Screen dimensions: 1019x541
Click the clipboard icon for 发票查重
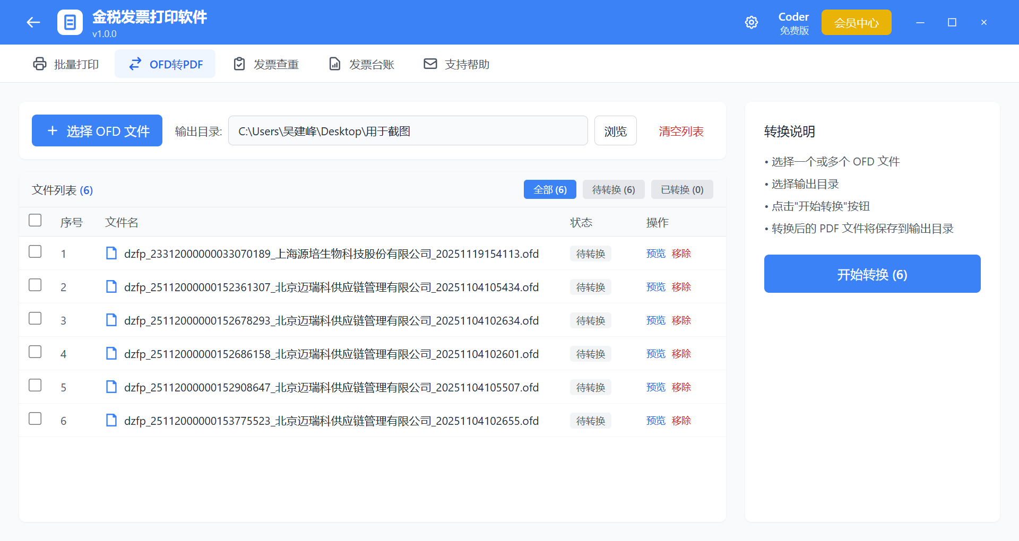coord(239,64)
